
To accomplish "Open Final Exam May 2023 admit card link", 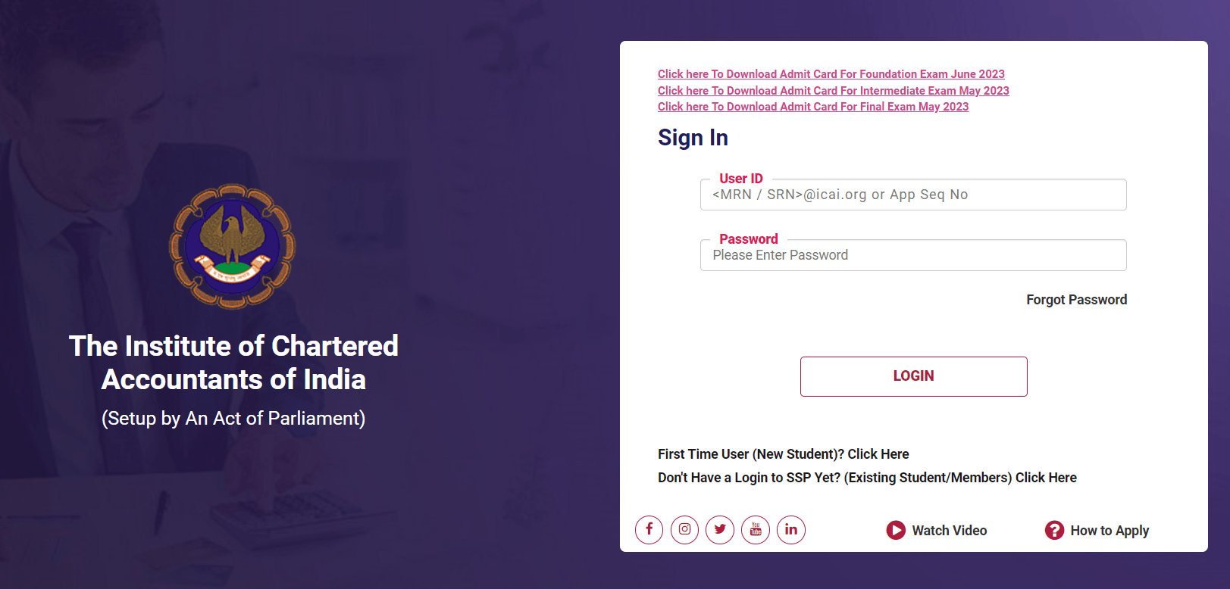I will pyautogui.click(x=812, y=107).
